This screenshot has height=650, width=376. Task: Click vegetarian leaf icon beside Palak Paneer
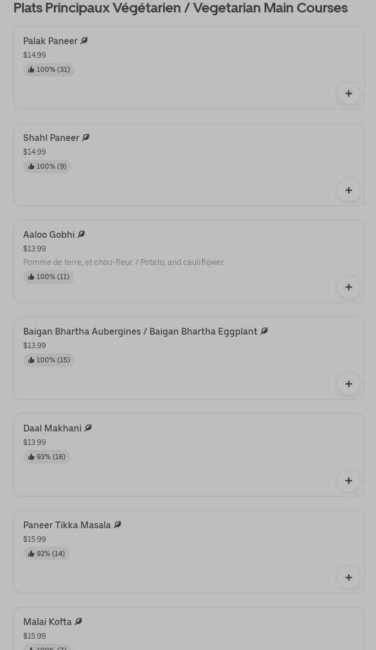point(84,41)
